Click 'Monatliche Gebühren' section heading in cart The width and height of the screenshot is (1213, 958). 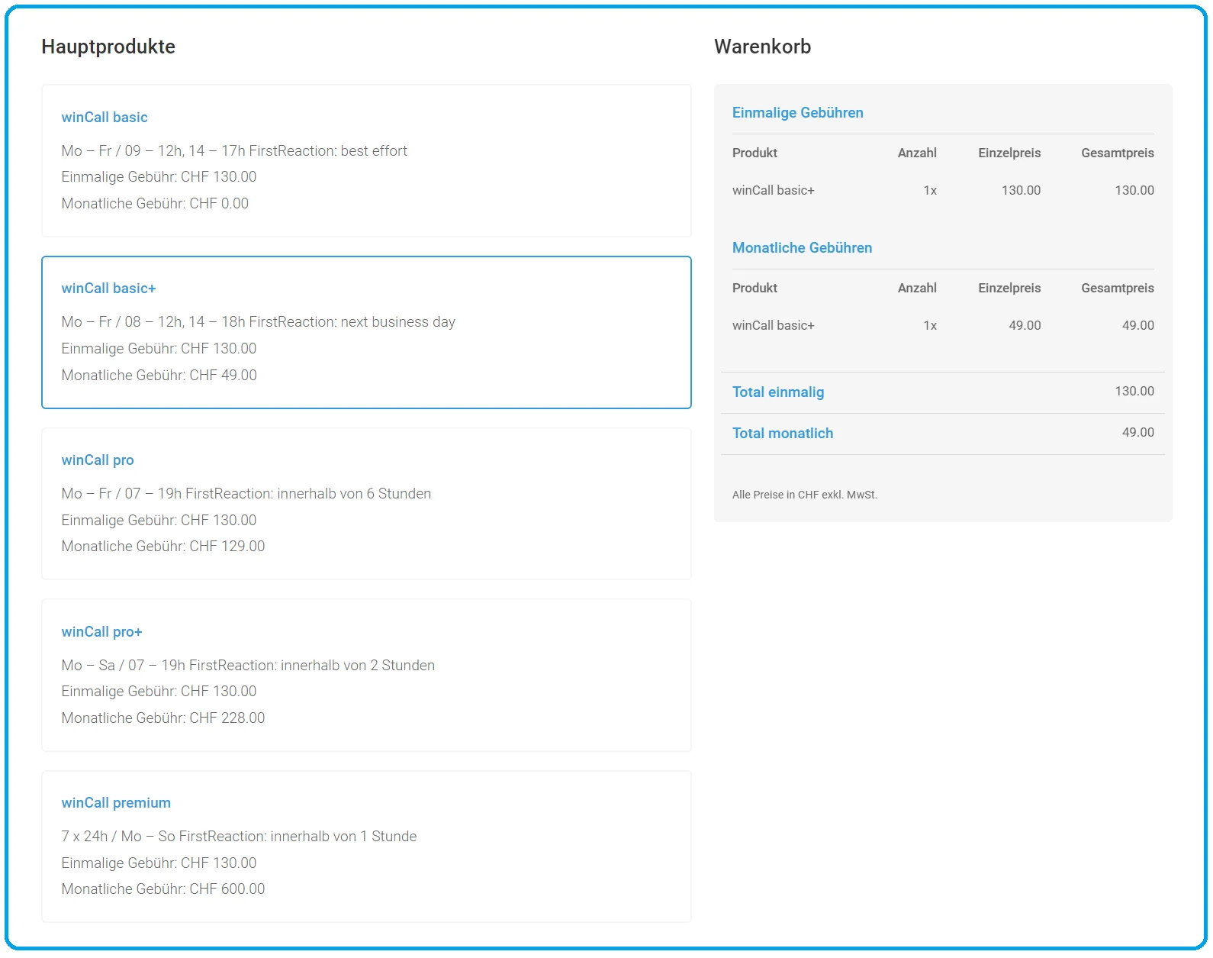tap(803, 248)
